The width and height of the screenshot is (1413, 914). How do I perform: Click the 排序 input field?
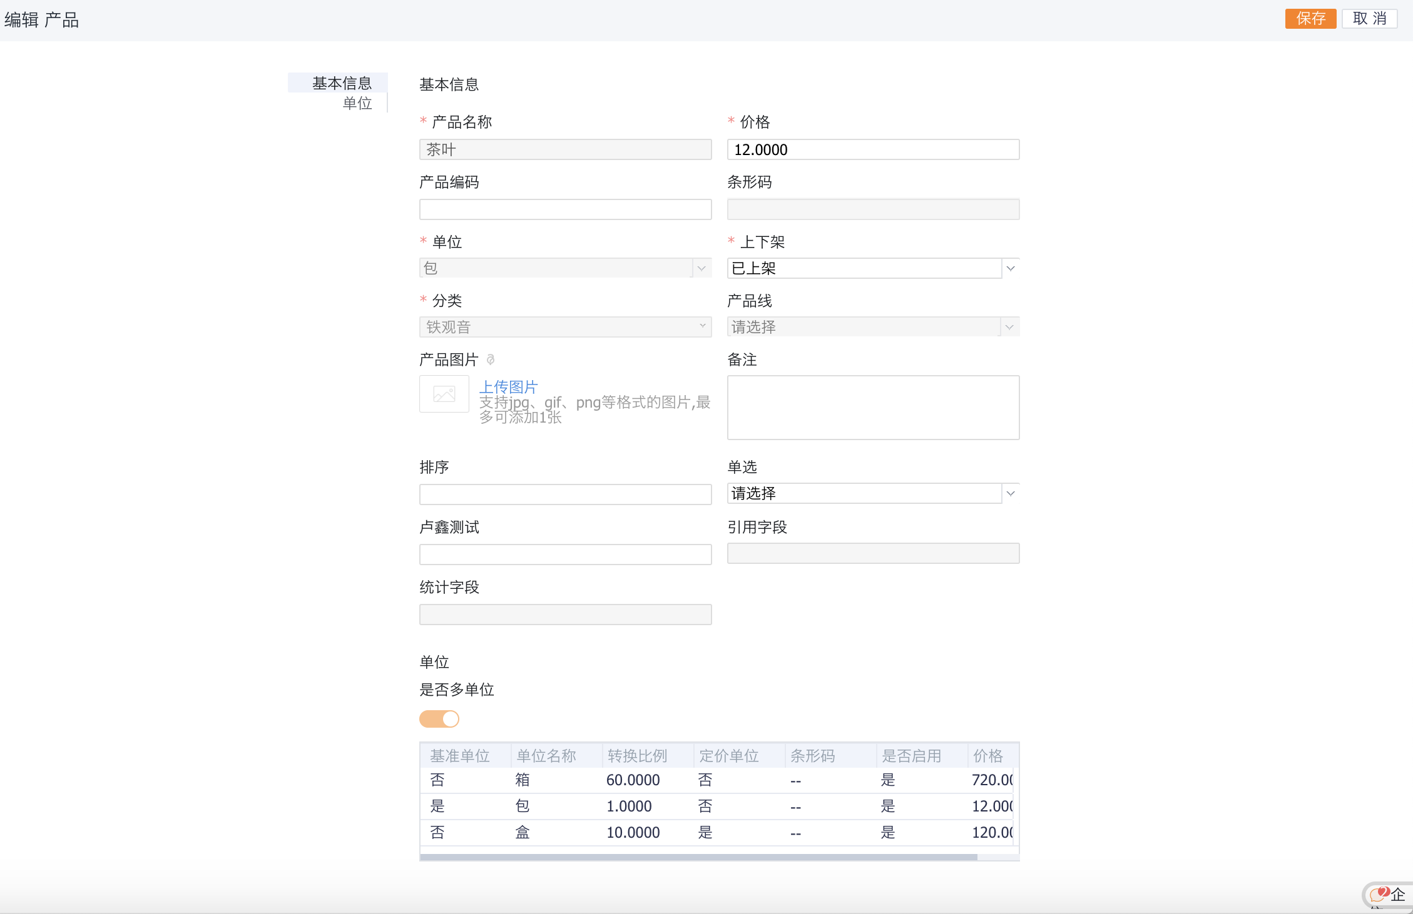click(x=565, y=495)
